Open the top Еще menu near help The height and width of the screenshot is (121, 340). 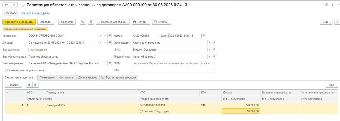pos(326,22)
